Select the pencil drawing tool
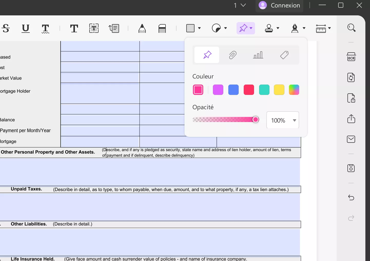370x261 pixels. click(x=142, y=28)
